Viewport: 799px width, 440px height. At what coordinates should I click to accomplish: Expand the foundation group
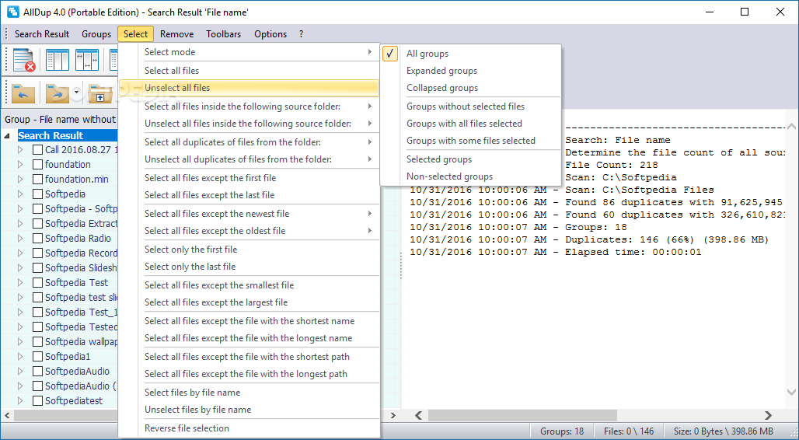[x=20, y=165]
